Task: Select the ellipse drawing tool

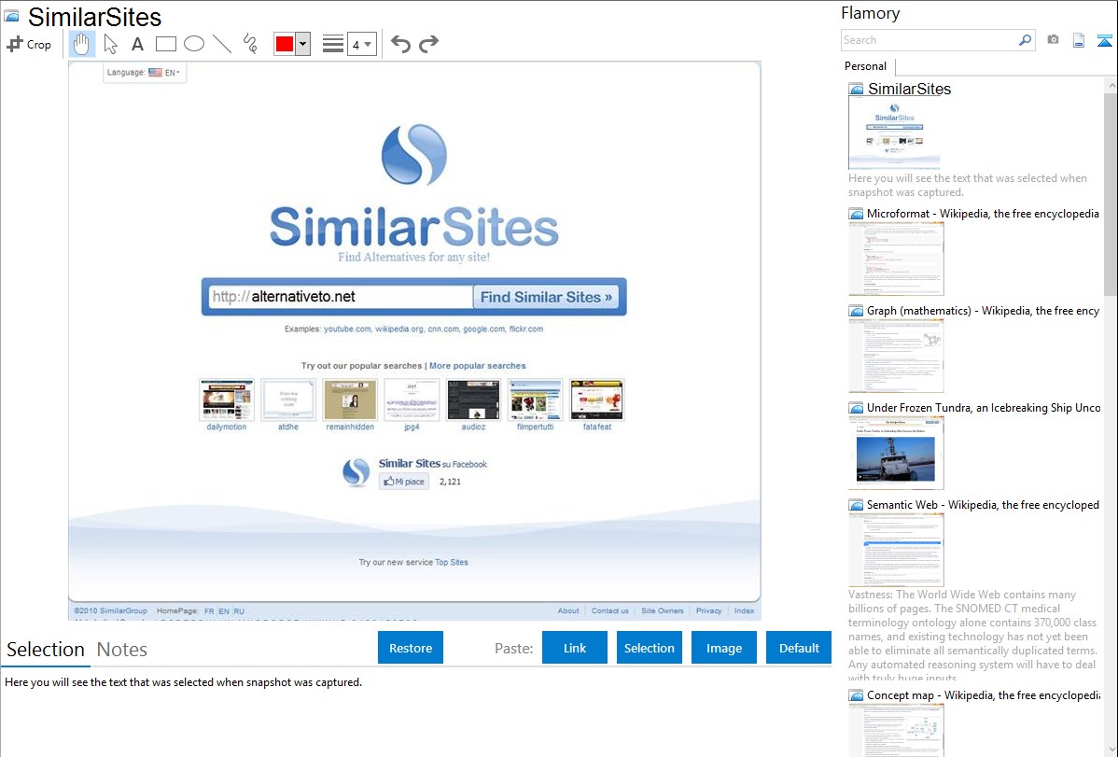Action: pyautogui.click(x=194, y=44)
